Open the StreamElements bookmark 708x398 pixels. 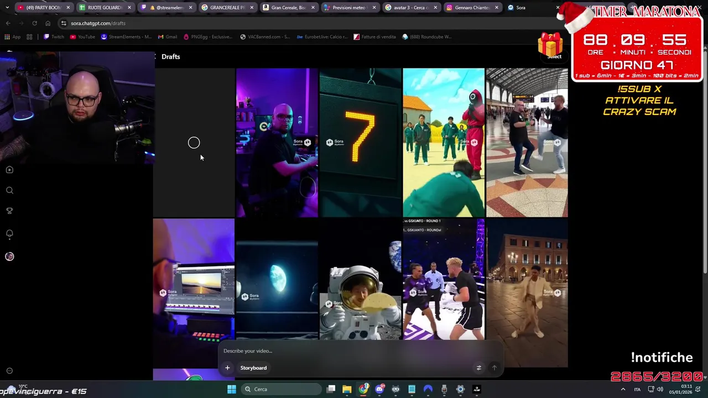point(126,37)
